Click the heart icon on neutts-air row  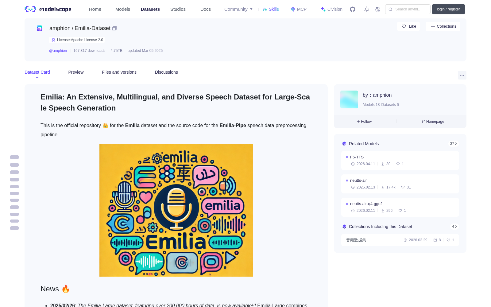point(403,187)
